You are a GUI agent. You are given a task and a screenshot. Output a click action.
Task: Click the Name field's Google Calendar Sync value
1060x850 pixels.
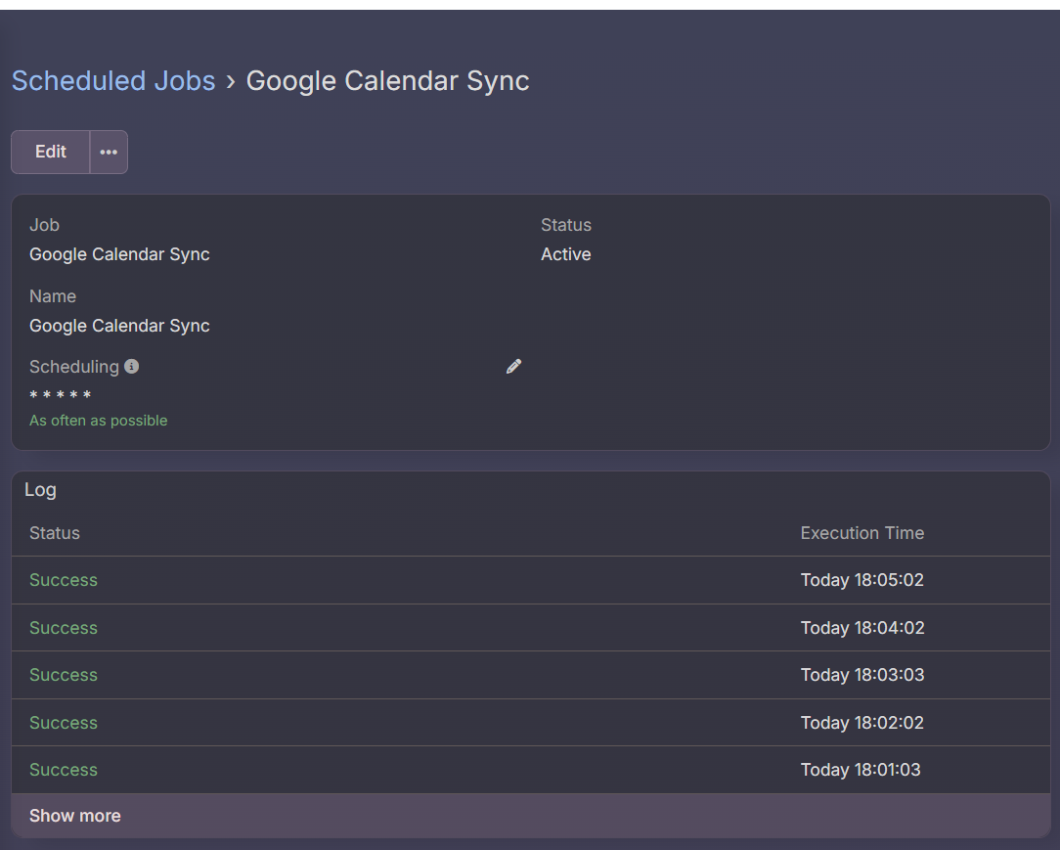click(119, 326)
